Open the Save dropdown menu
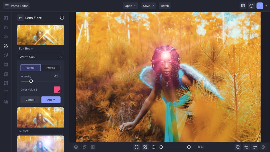The width and height of the screenshot is (270, 152). (148, 6)
